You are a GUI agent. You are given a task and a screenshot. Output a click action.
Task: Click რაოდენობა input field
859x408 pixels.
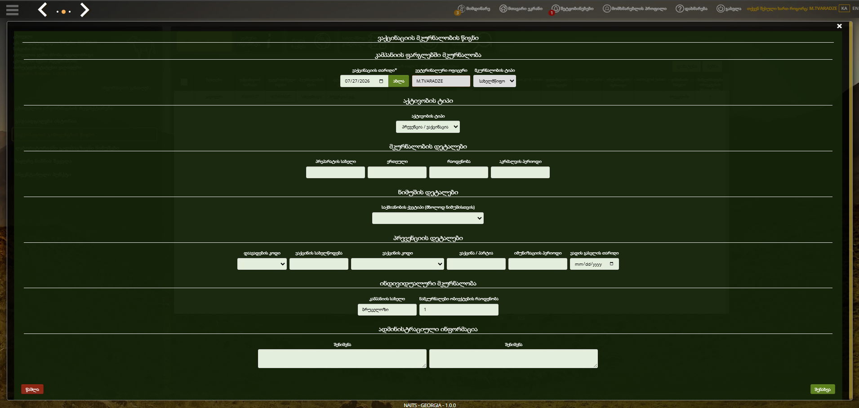click(x=458, y=172)
